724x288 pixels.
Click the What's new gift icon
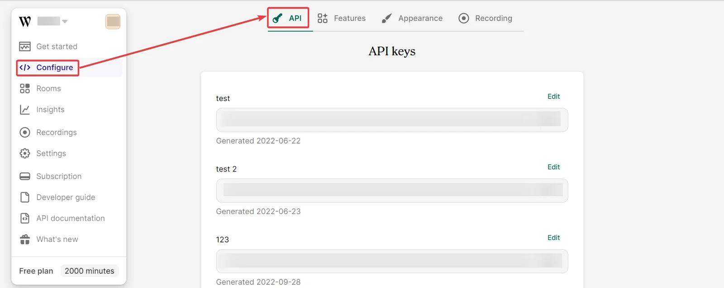tap(25, 239)
